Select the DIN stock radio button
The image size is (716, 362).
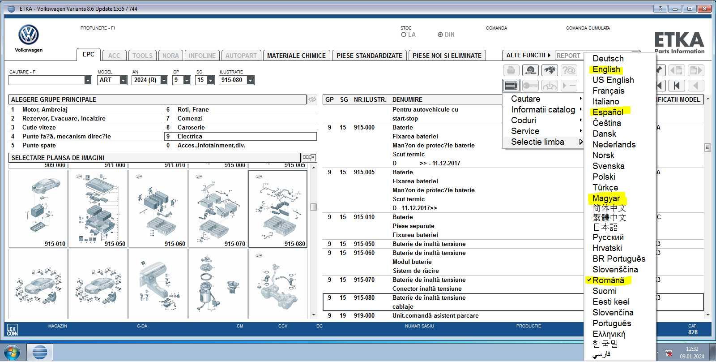pyautogui.click(x=440, y=34)
